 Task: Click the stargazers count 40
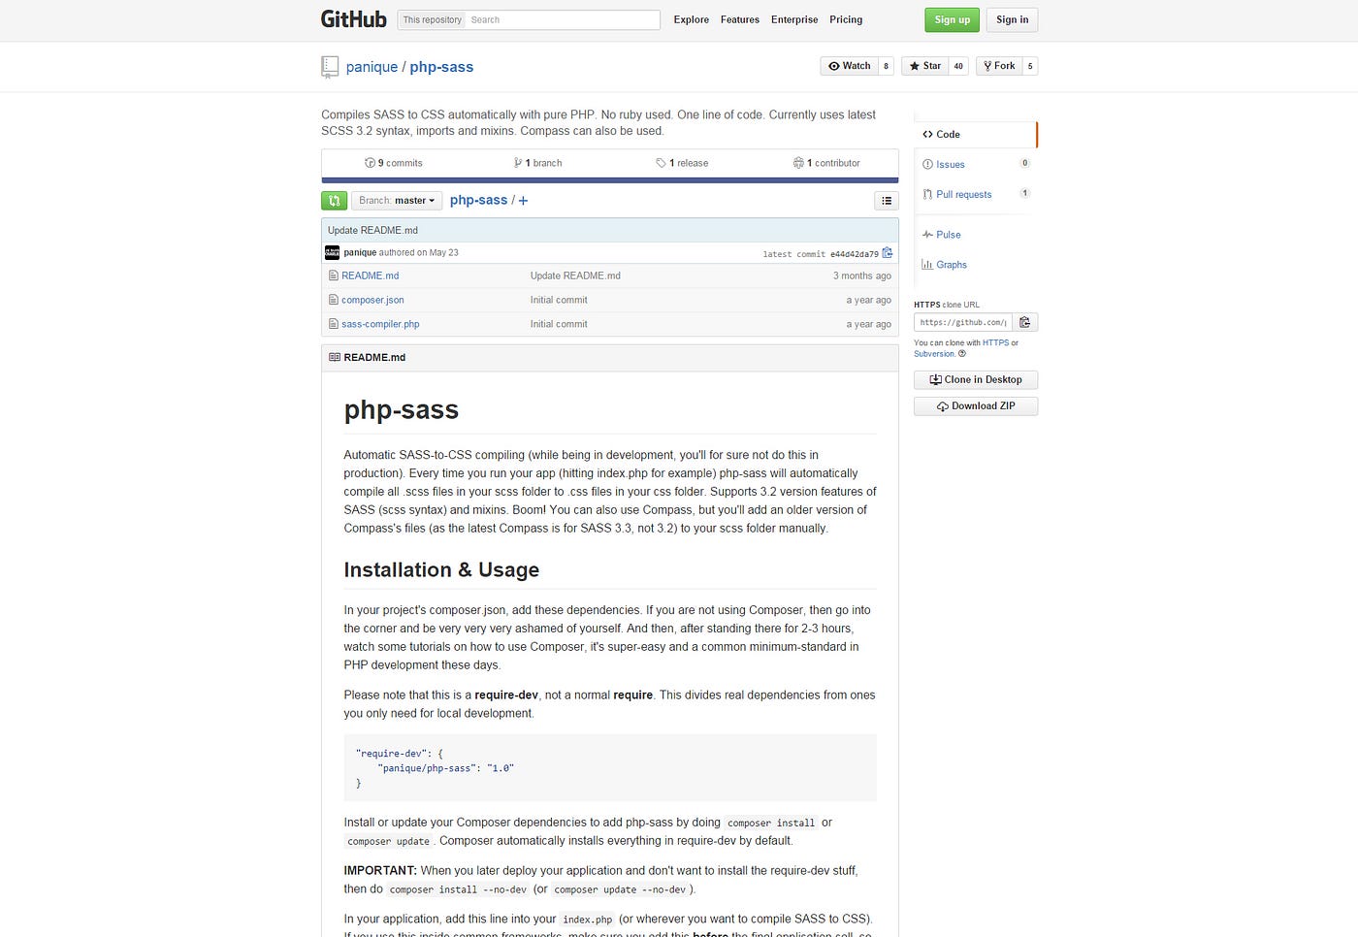(x=958, y=66)
